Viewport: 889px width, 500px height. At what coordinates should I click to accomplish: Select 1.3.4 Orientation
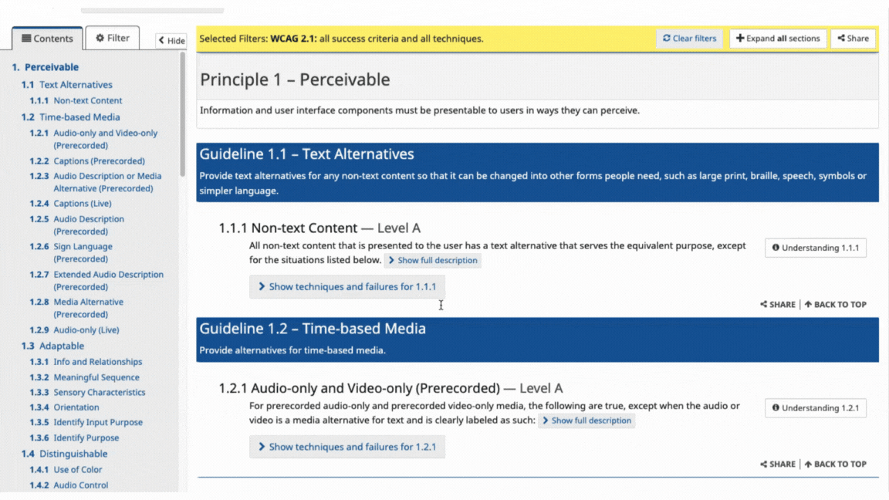tap(65, 407)
